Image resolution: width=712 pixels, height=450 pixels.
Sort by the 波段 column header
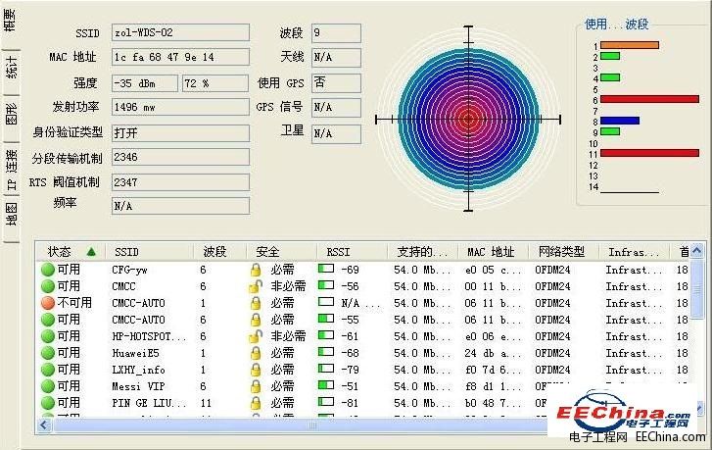[219, 251]
